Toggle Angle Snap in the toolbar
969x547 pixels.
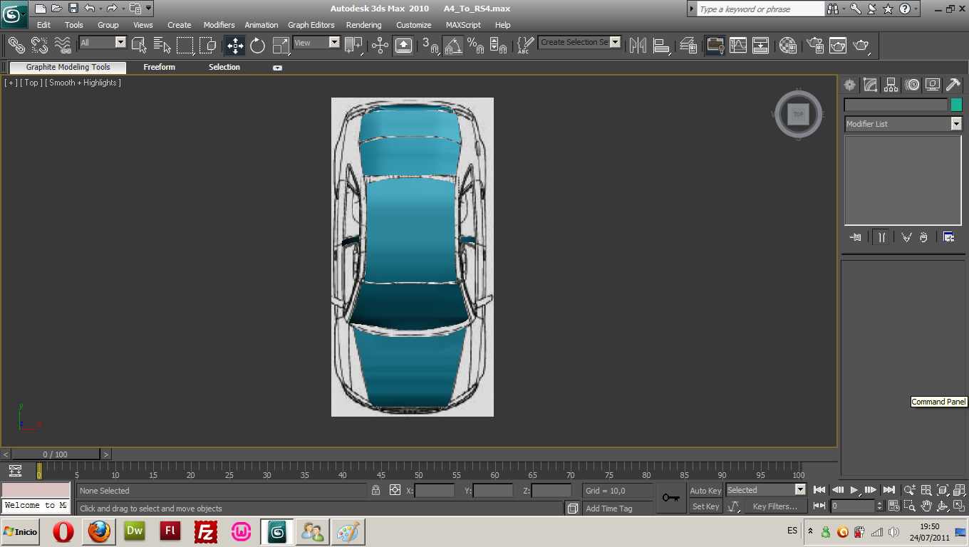click(453, 46)
